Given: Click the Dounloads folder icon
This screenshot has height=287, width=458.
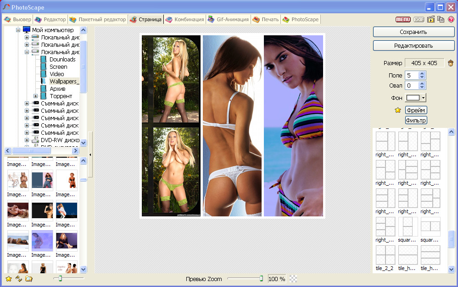Looking at the screenshot, I should pos(43,59).
